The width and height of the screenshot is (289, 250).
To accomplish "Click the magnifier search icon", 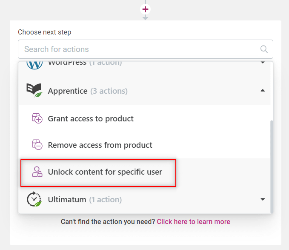I will (x=264, y=49).
